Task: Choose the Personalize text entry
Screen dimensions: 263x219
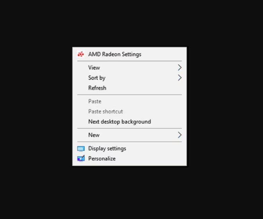Action: (x=102, y=159)
